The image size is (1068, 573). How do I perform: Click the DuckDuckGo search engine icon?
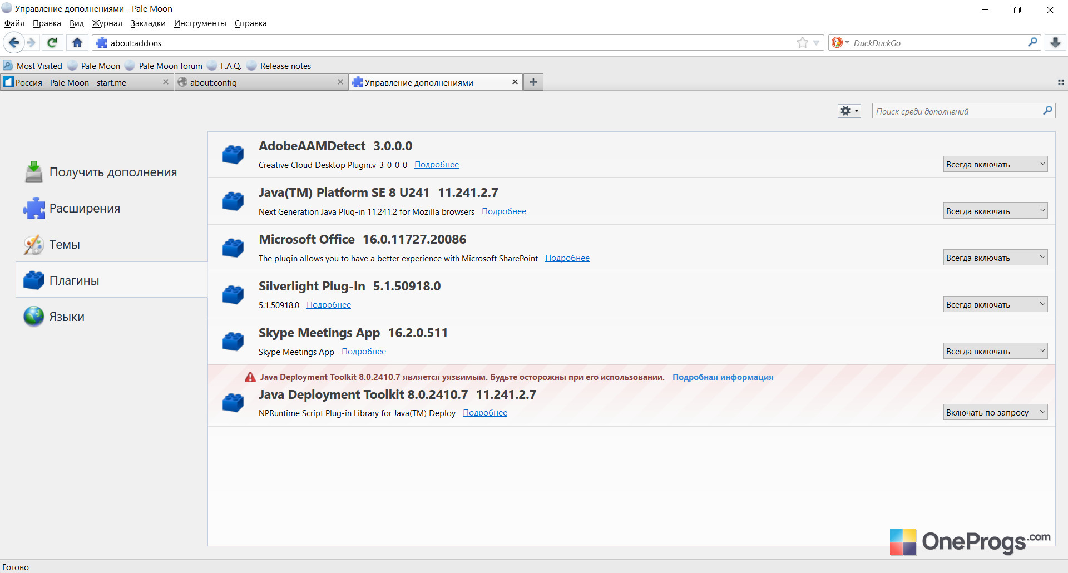tap(837, 43)
